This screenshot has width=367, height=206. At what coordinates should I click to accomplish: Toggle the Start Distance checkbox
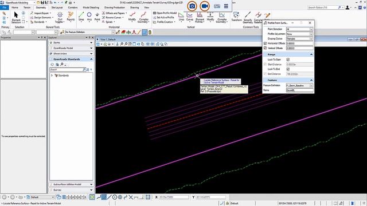(265, 64)
